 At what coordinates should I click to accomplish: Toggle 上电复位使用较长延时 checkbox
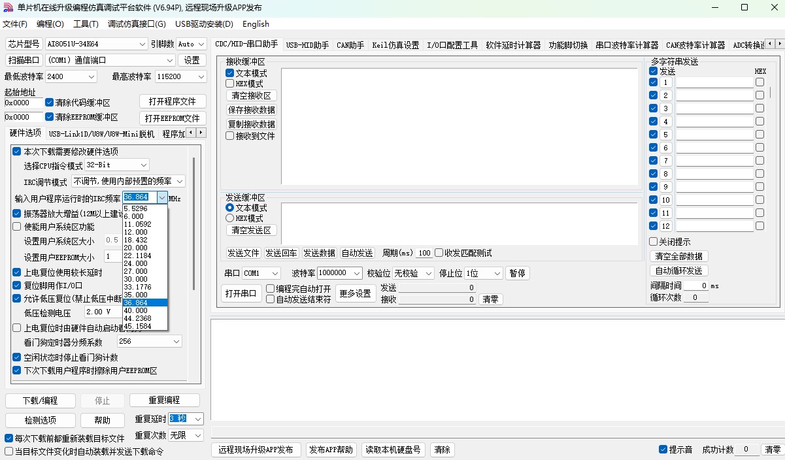point(17,272)
